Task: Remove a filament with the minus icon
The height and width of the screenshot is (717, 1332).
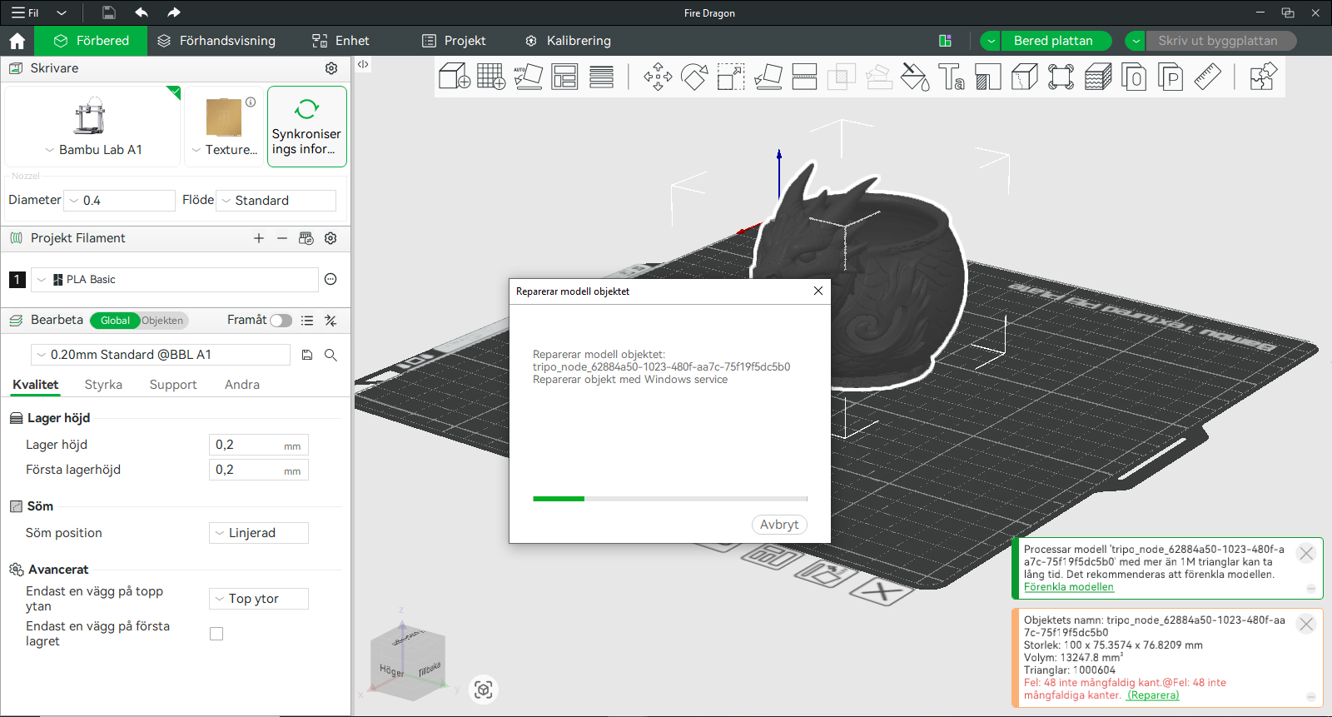Action: (x=282, y=238)
